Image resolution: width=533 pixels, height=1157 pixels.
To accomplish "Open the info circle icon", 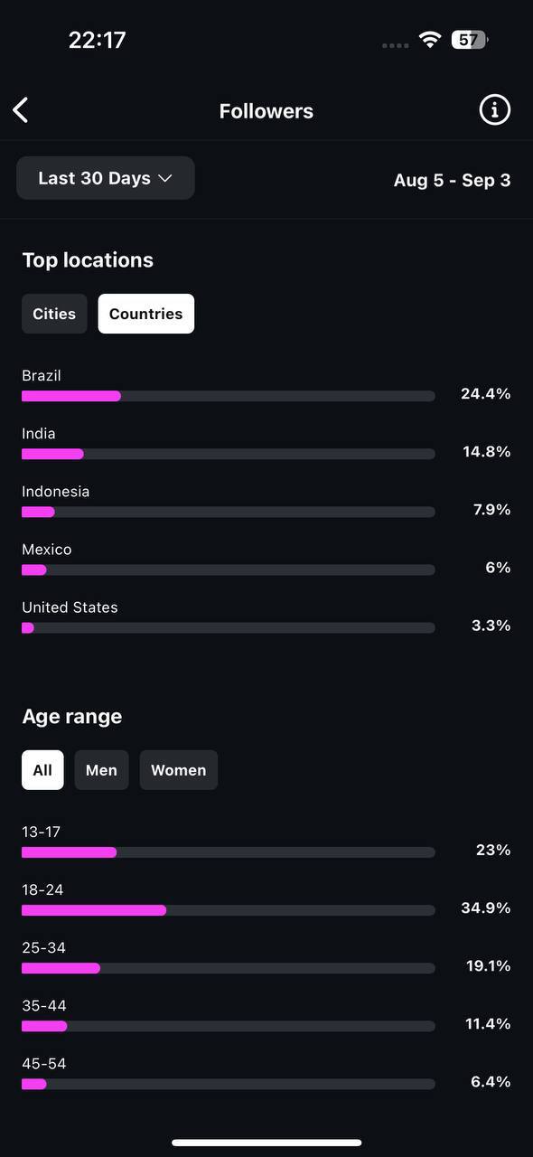I will coord(494,110).
